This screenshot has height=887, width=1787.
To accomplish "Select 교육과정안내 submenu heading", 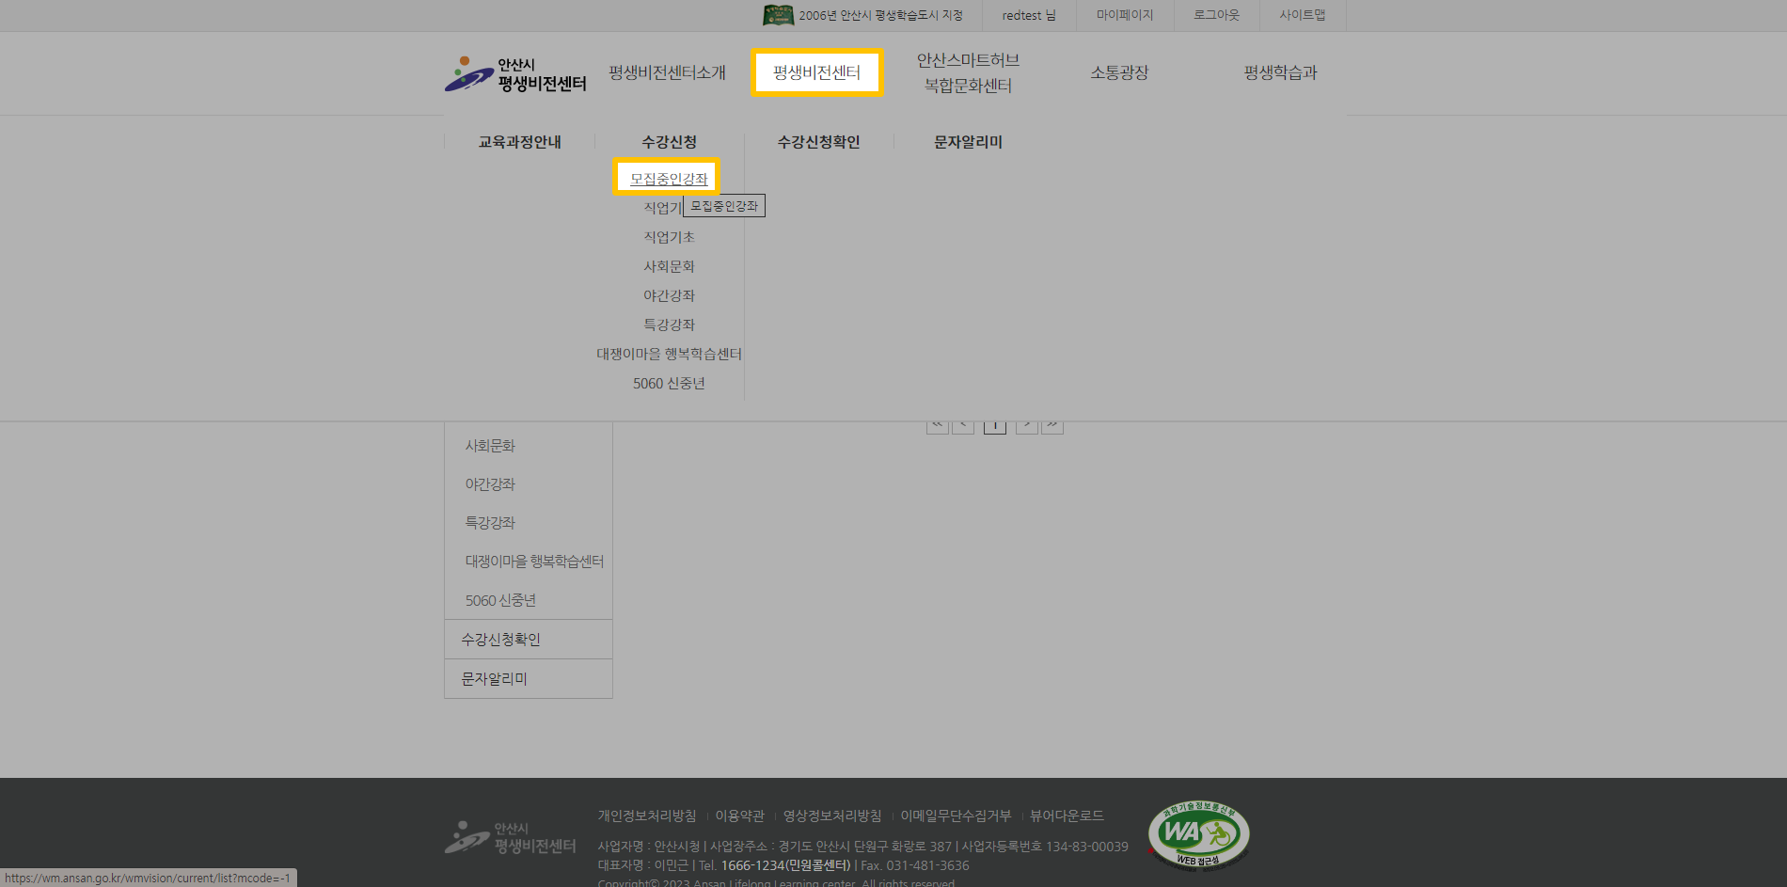I will tap(519, 142).
